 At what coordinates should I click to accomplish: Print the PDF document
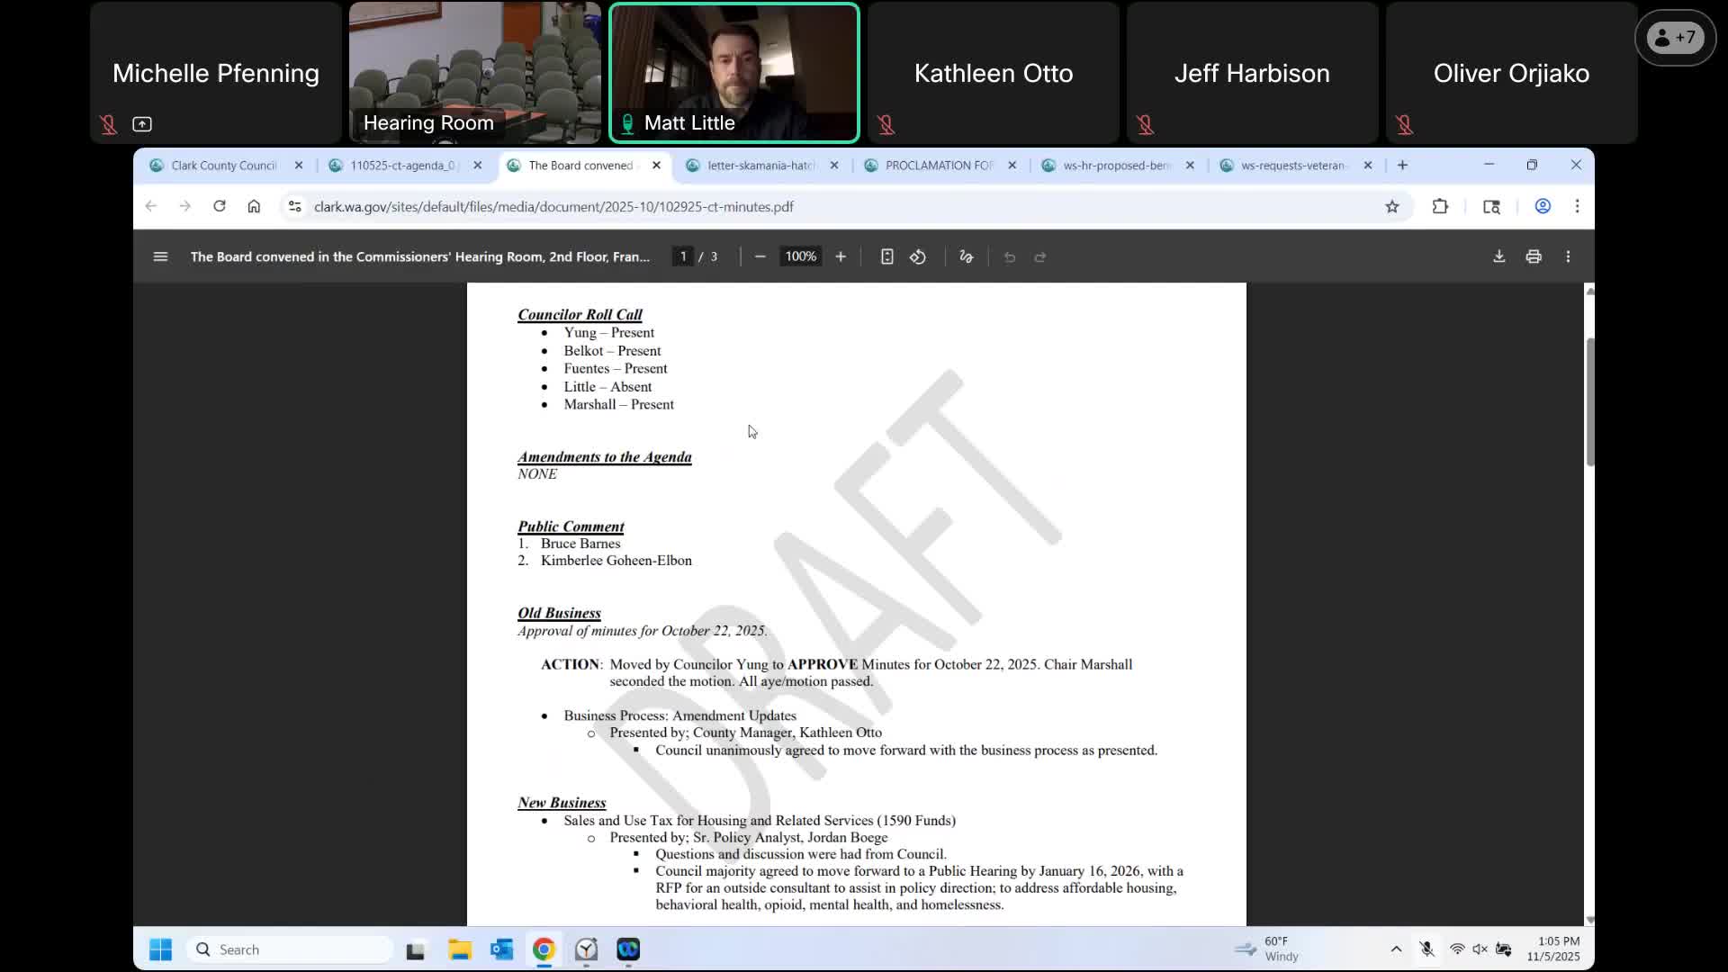(1534, 256)
